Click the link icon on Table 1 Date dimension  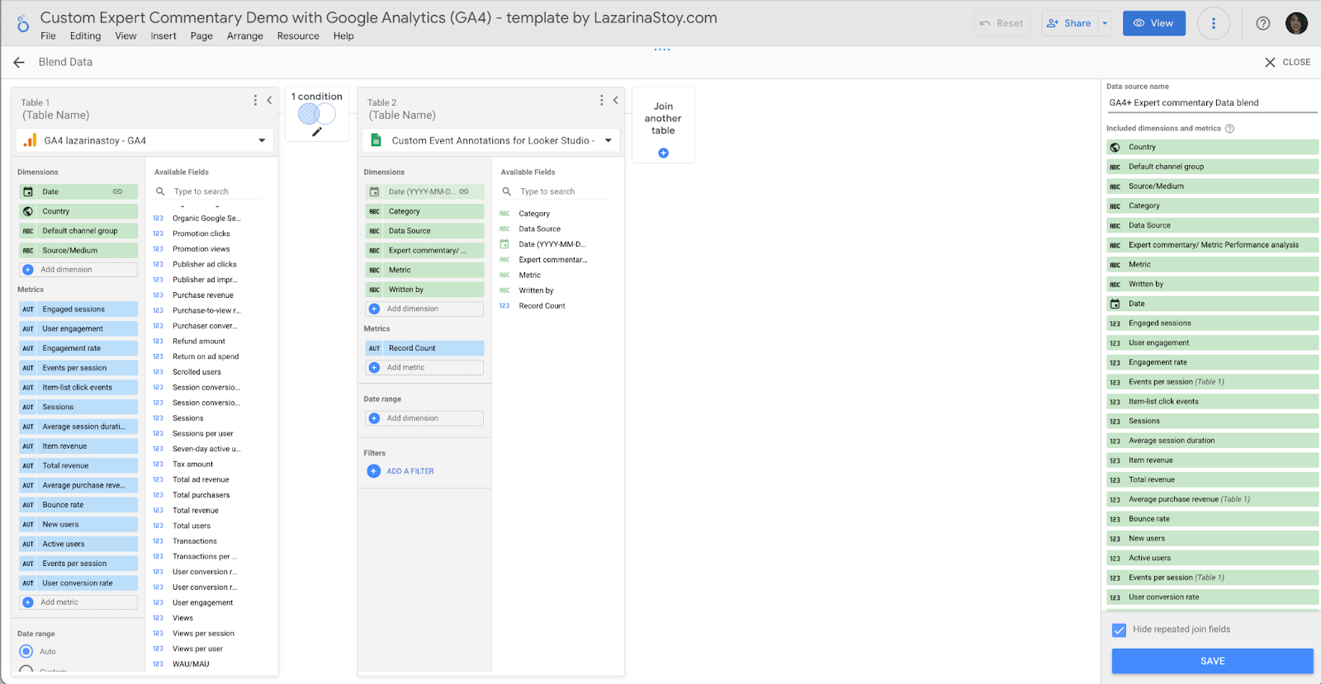118,191
